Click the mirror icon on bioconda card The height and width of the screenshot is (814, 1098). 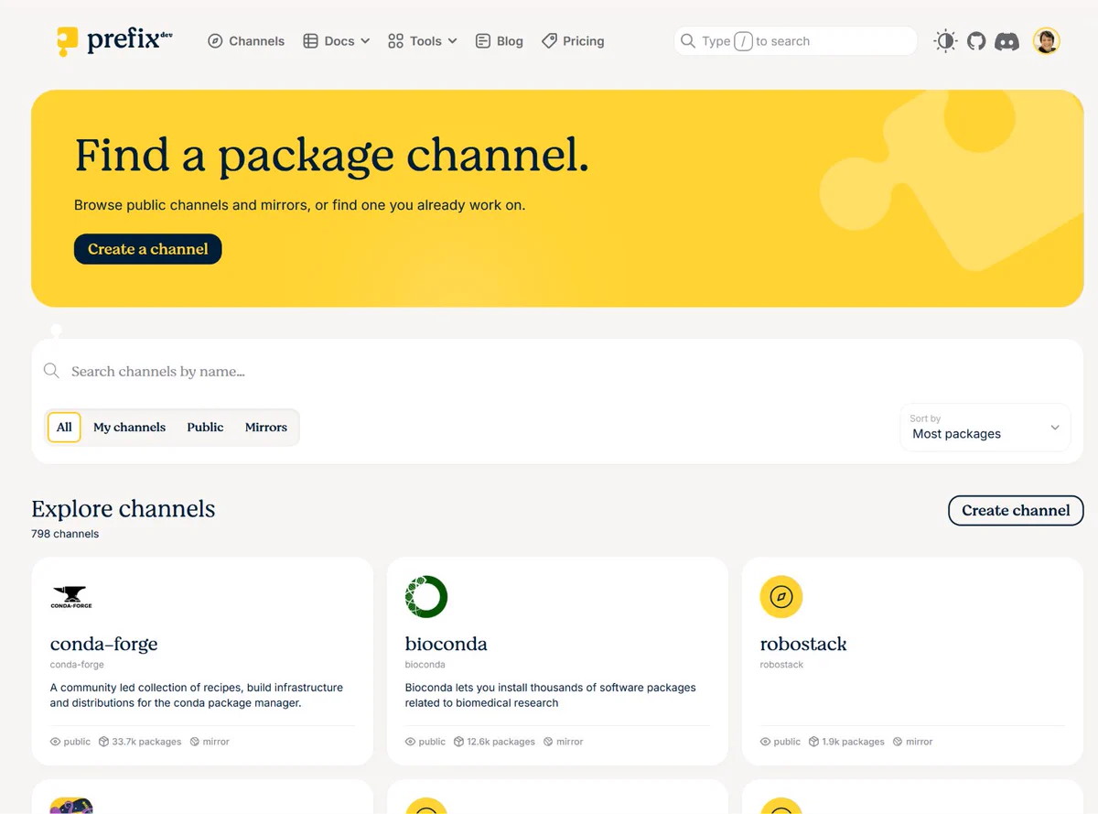[548, 742]
